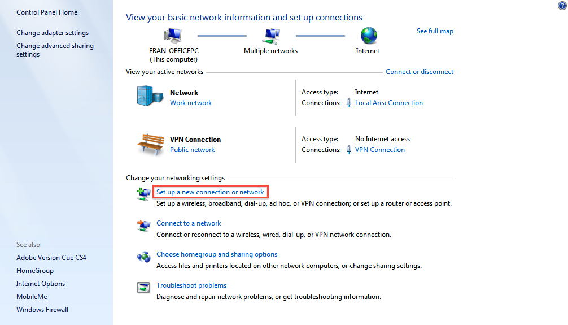
Task: Click the 'Change your networking settings' heading
Action: tap(176, 178)
